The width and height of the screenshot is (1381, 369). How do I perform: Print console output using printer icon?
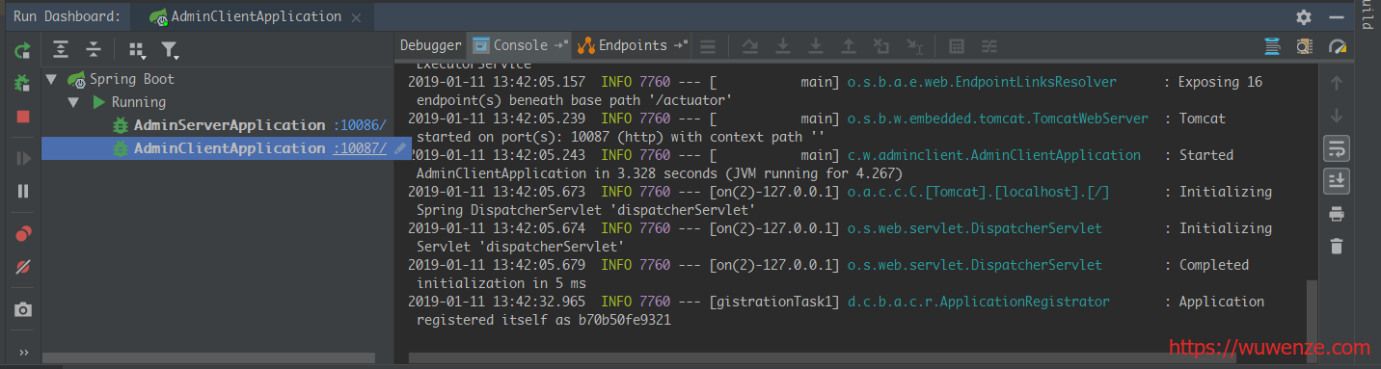tap(1337, 214)
